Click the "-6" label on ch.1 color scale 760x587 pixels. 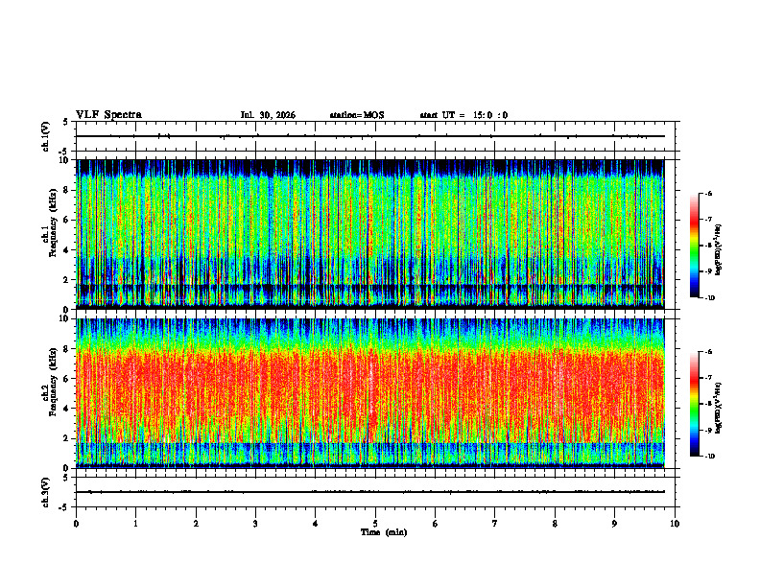708,193
